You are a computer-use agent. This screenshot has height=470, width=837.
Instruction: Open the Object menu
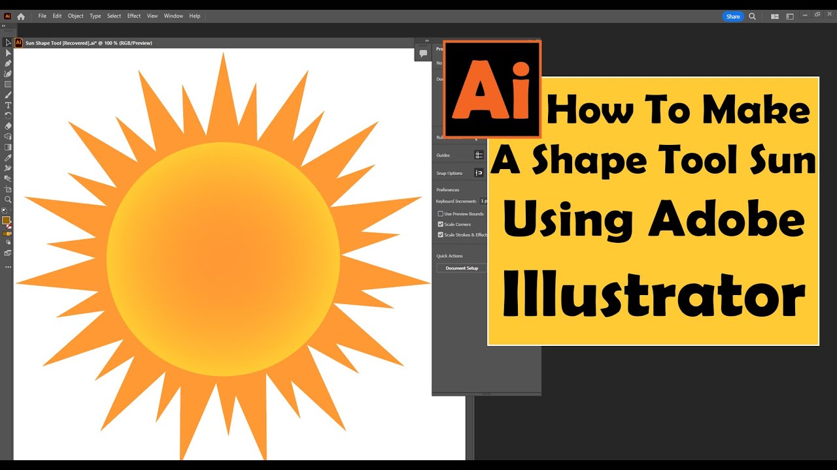click(76, 16)
